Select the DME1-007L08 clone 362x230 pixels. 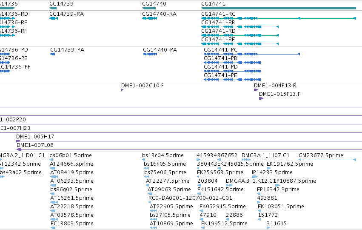coord(35,145)
